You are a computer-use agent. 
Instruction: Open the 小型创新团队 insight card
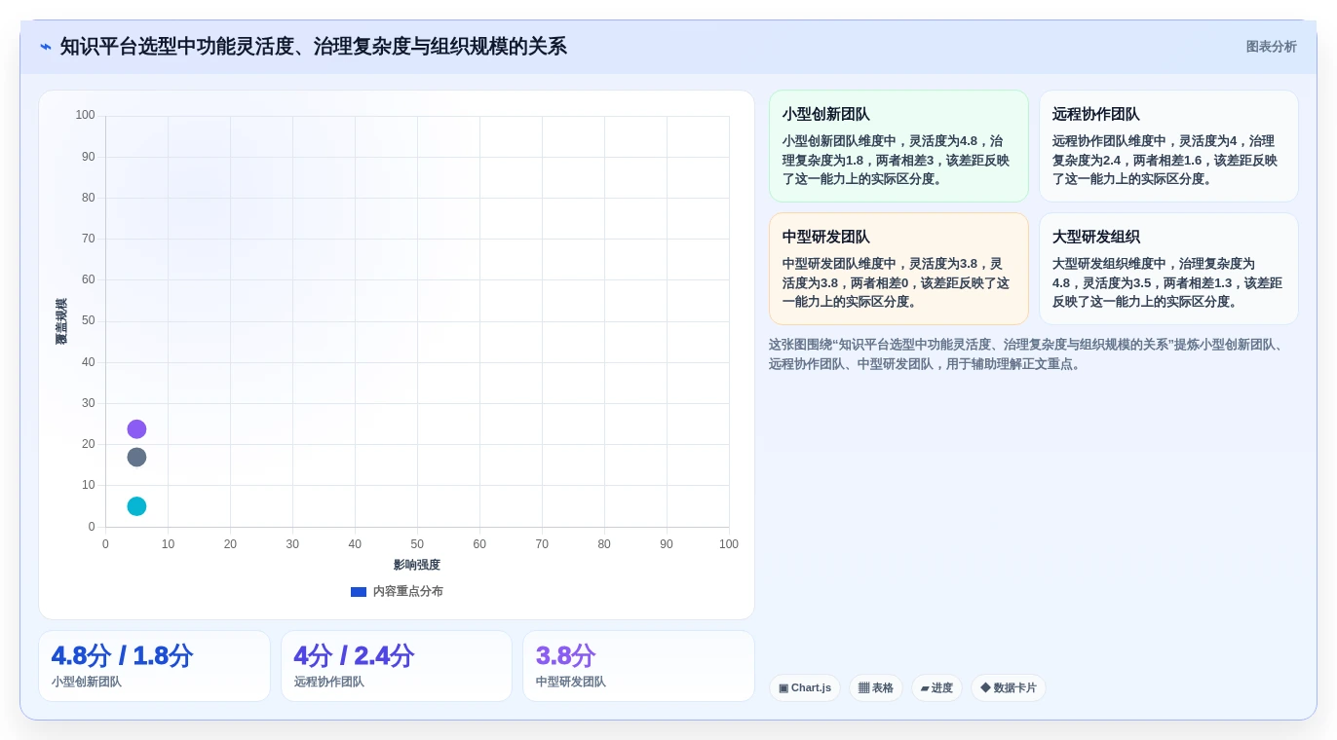pos(898,146)
